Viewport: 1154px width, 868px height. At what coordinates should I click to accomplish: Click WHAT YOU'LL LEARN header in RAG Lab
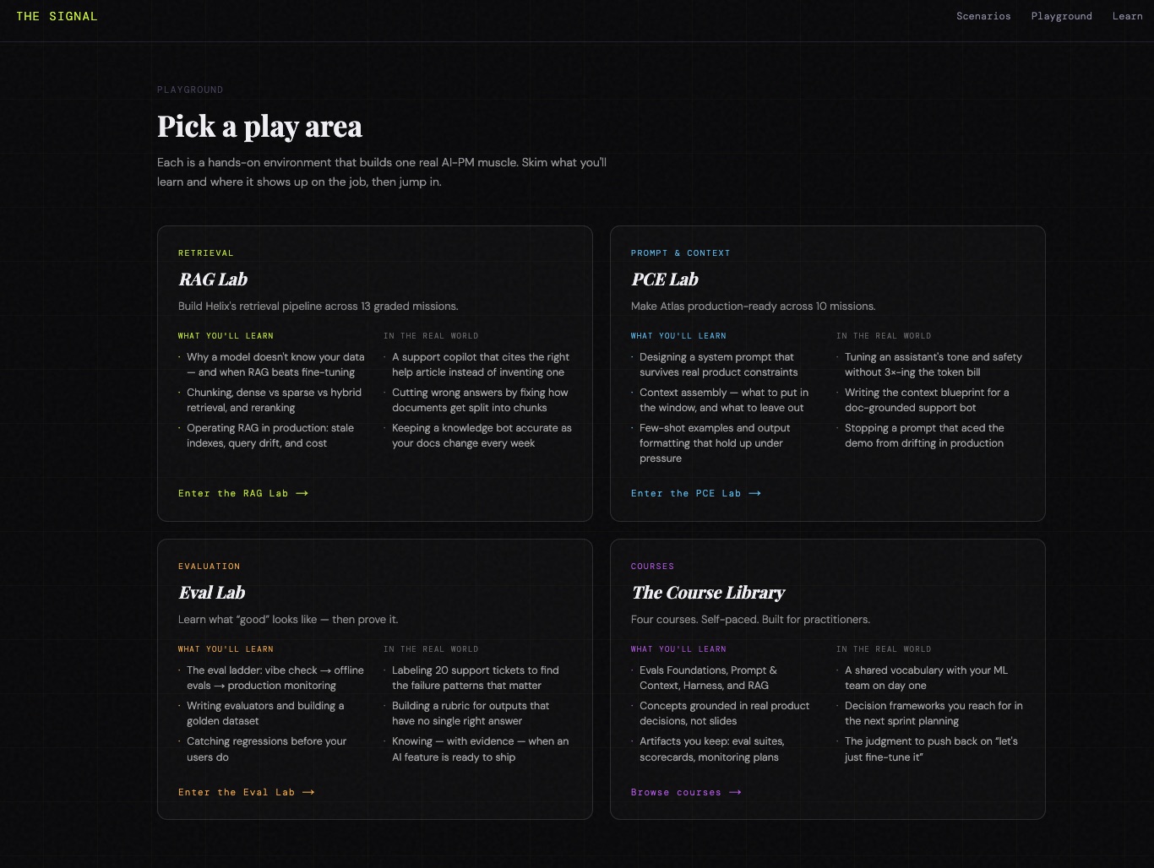tap(226, 336)
